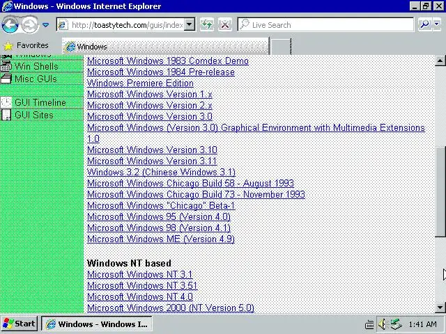Click inside the Live Search box

coord(325,25)
